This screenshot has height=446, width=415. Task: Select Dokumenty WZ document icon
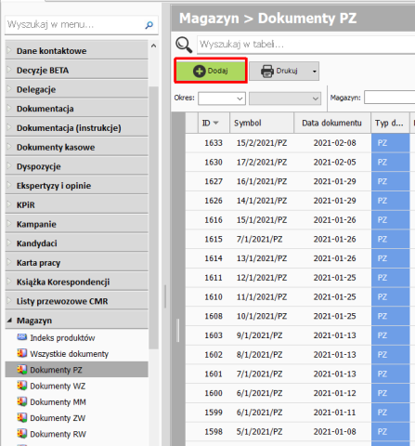click(21, 386)
